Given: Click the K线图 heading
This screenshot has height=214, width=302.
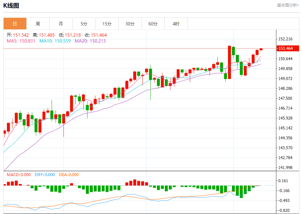Looking at the screenshot, I should point(11,6).
